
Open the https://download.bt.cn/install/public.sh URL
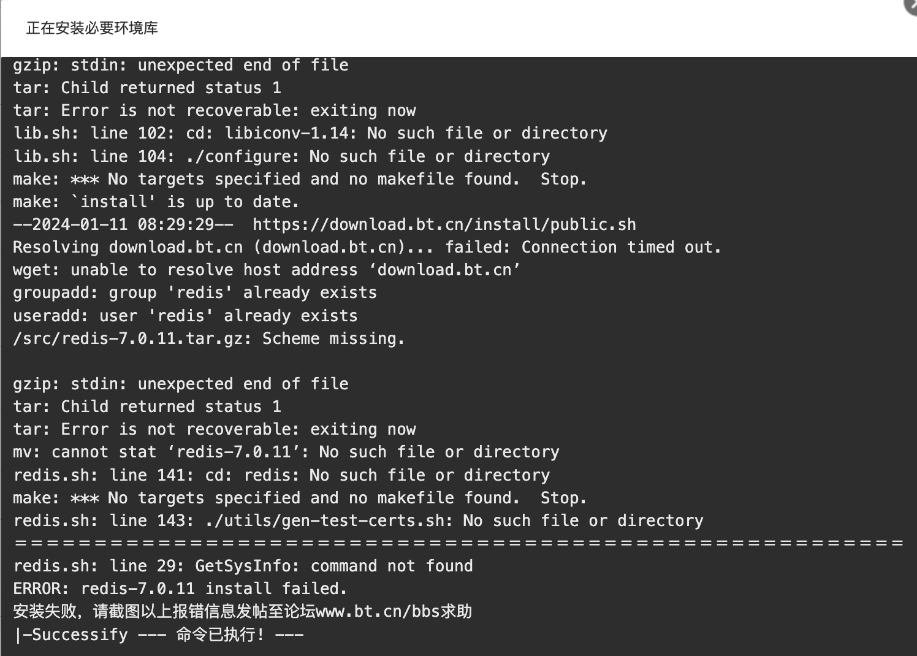444,225
